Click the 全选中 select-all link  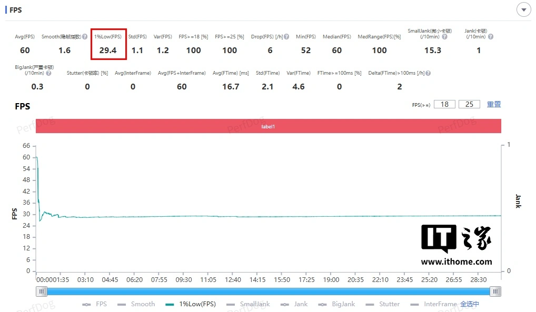coord(470,304)
